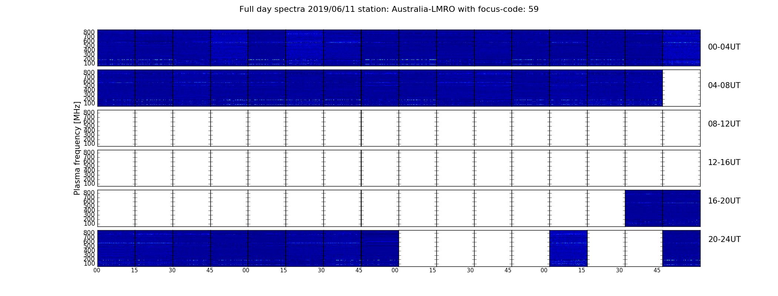Viewport: 778px width, 296px height.
Task: Click the '100' tick of the 04-08UT panel
Action: coord(89,103)
